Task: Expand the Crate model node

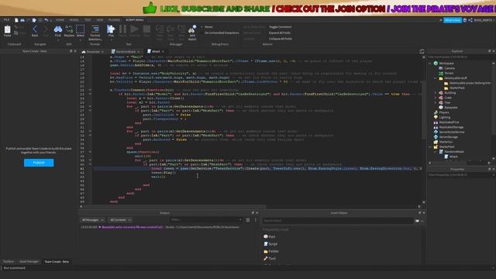Action: coord(436,98)
